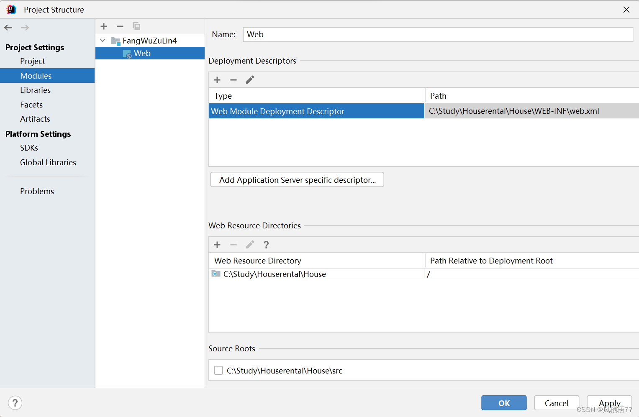Check the C:\Study\Houserental\House\src source root
The height and width of the screenshot is (417, 639).
coord(218,370)
